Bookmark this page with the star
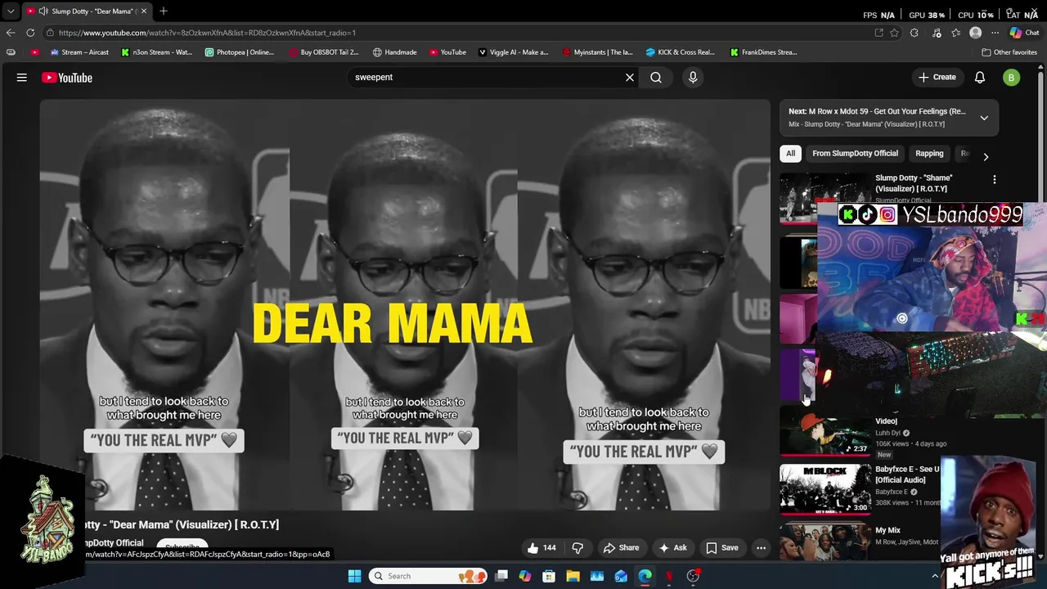The height and width of the screenshot is (589, 1047). coord(895,33)
